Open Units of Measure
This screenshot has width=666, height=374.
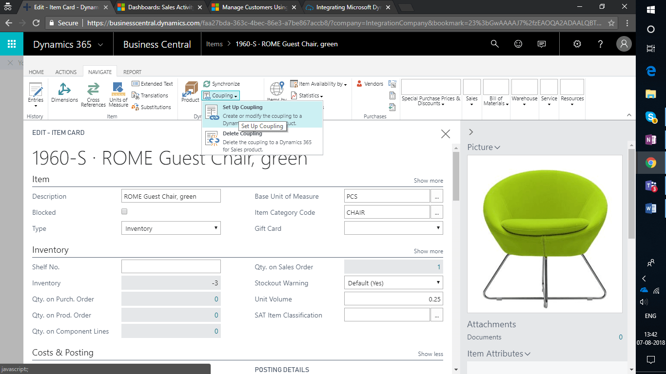[118, 94]
